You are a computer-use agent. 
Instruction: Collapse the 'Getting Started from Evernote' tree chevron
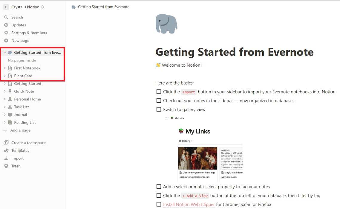[x=5, y=52]
